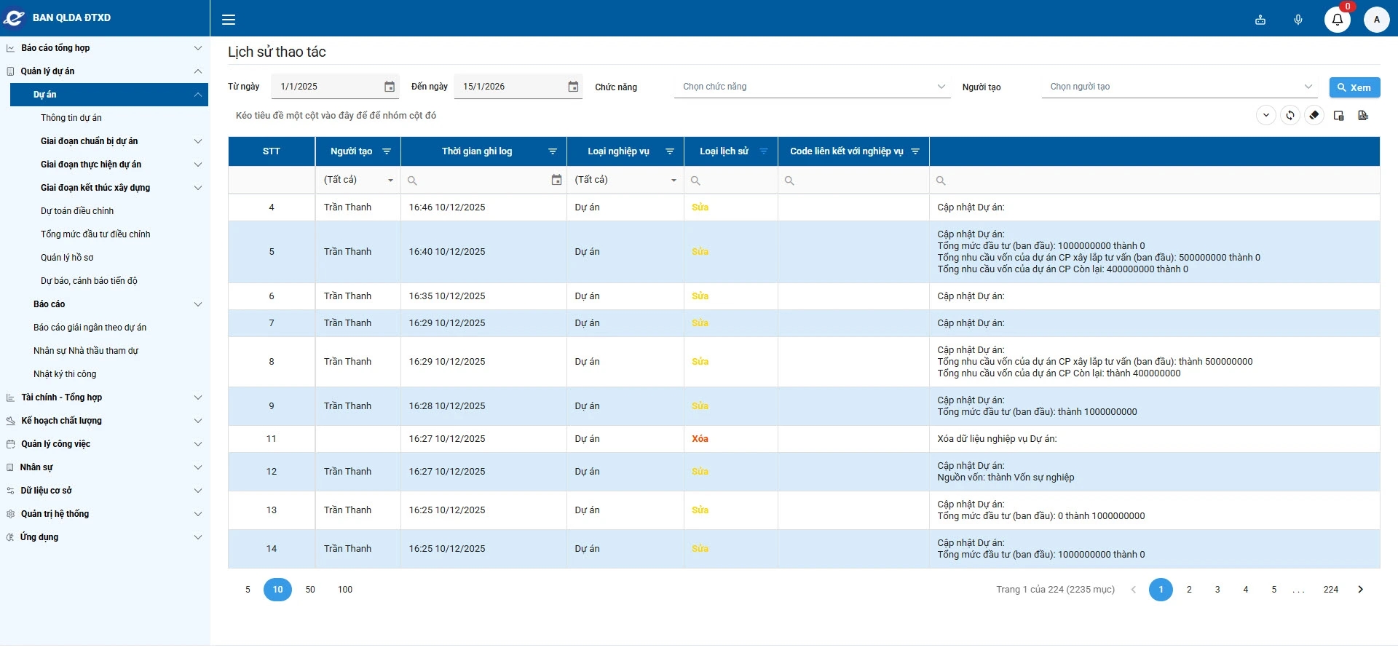Open the Chọn chức năng dropdown
This screenshot has width=1398, height=669.
click(x=812, y=87)
